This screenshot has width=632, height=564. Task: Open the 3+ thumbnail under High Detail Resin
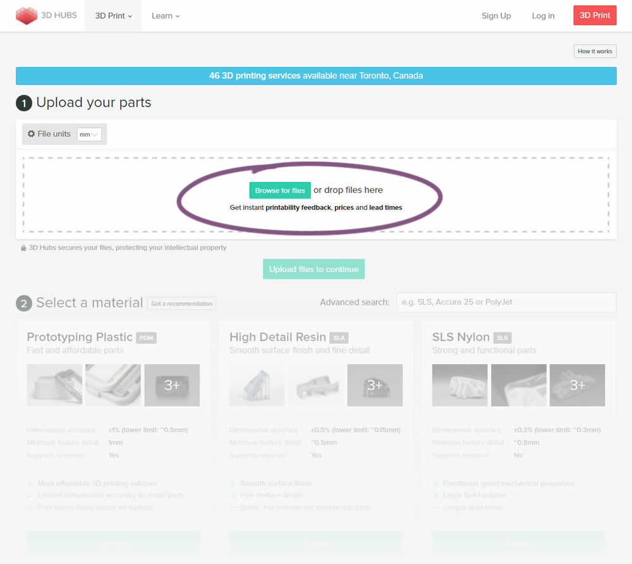375,385
